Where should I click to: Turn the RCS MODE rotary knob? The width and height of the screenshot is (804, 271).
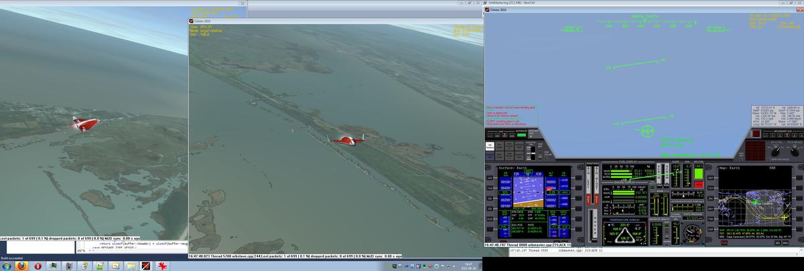[795, 152]
